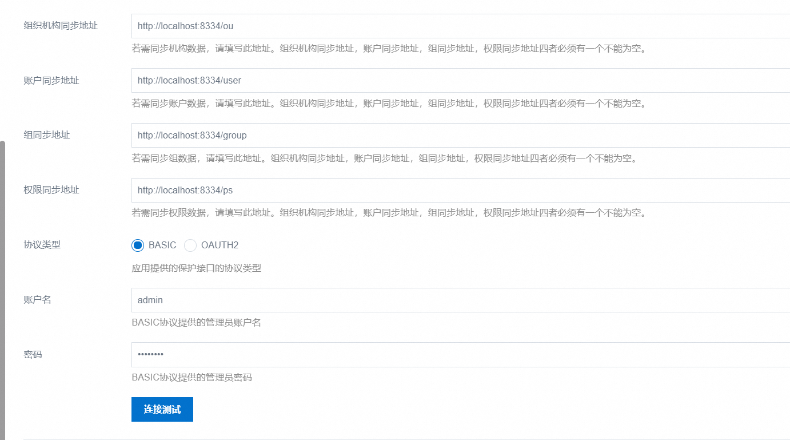Image resolution: width=790 pixels, height=440 pixels.
Task: Click the 账户同步地址 field label
Action: coord(51,81)
